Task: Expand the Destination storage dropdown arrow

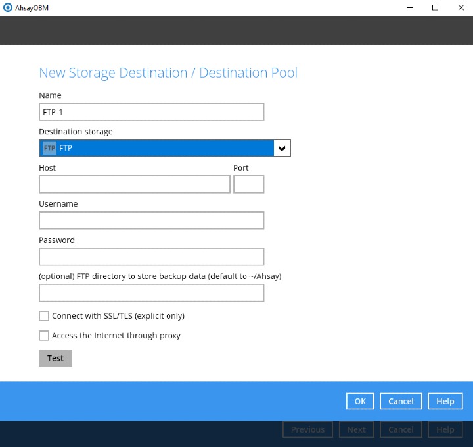Action: 282,148
